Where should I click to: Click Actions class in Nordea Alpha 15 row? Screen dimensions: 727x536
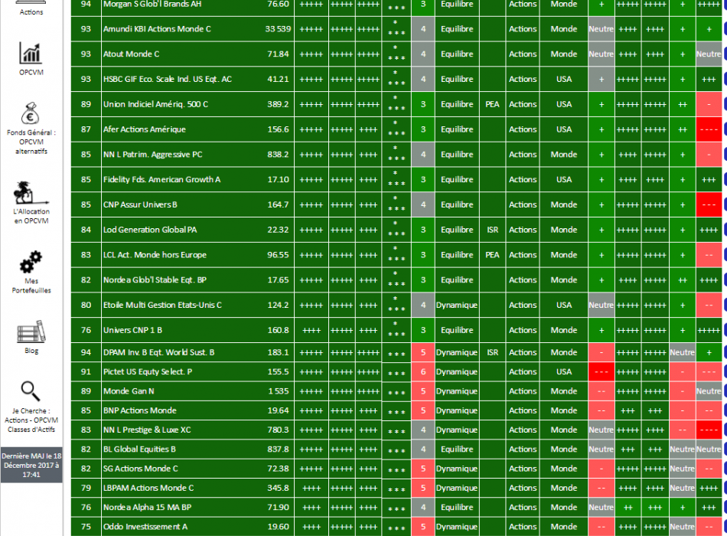pos(523,507)
